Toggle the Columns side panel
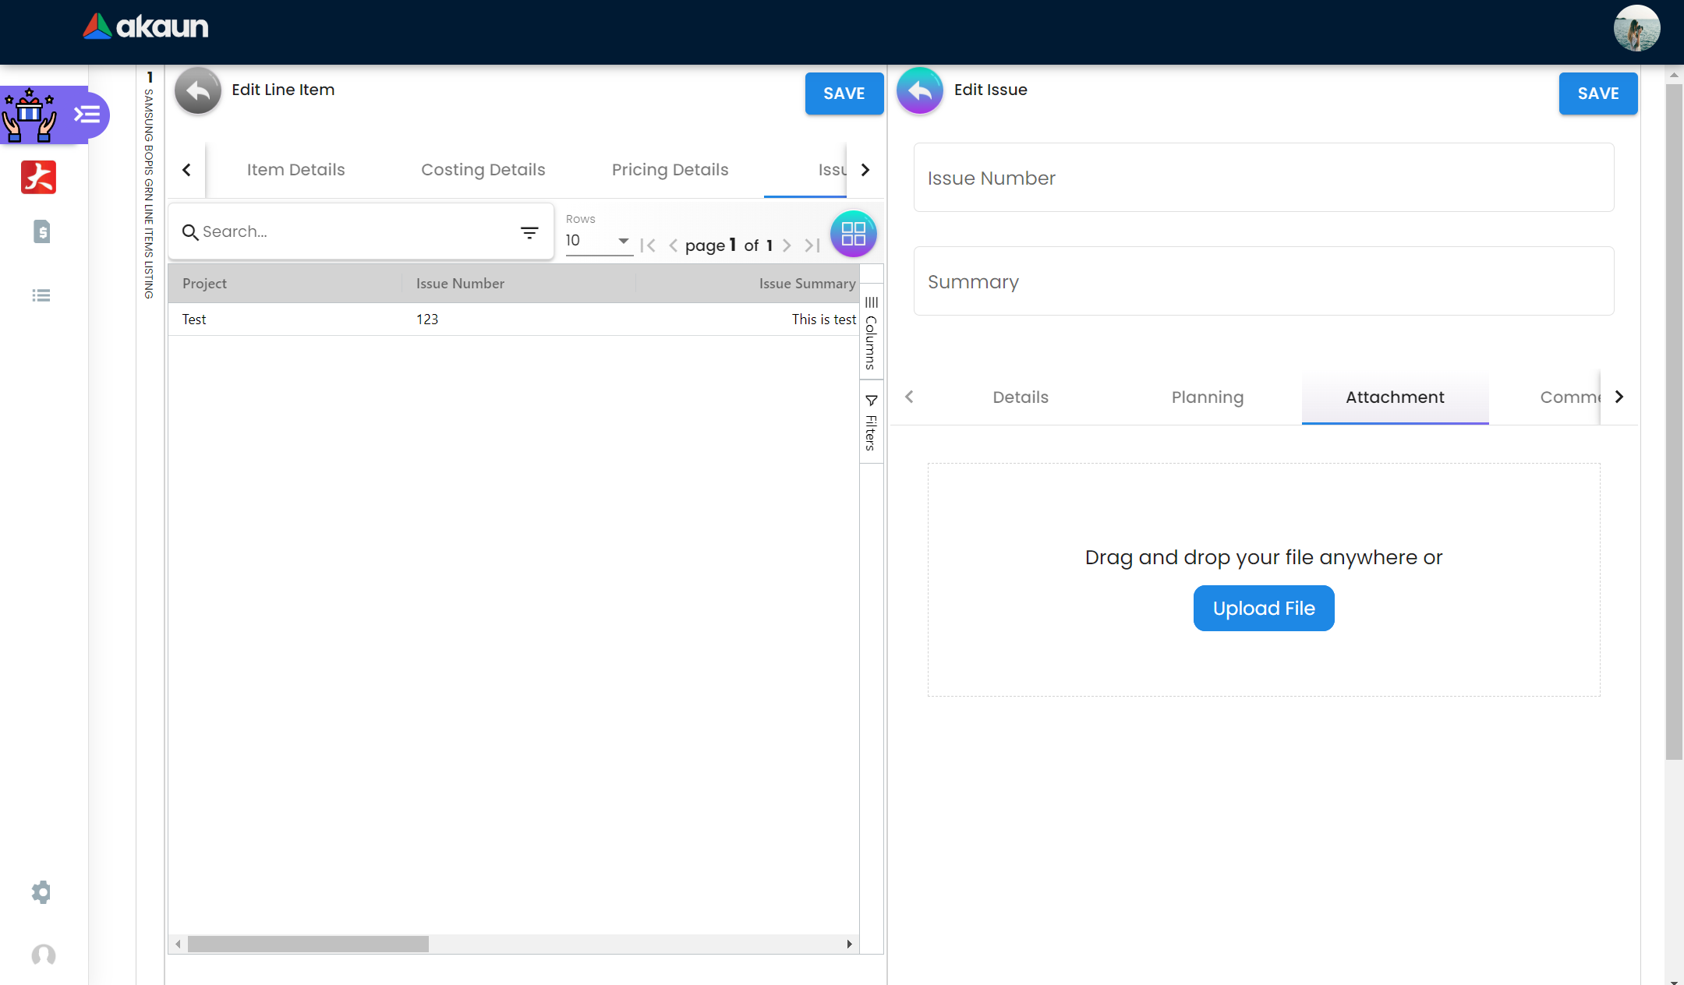1684x985 pixels. coord(871,334)
